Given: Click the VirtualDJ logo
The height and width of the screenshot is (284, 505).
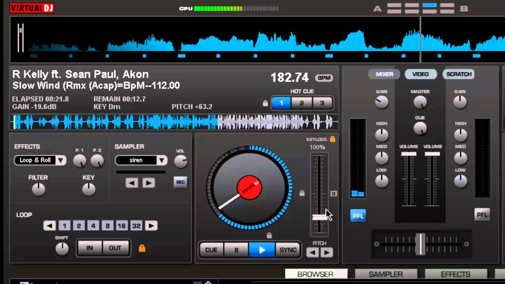Looking at the screenshot, I should [32, 7].
